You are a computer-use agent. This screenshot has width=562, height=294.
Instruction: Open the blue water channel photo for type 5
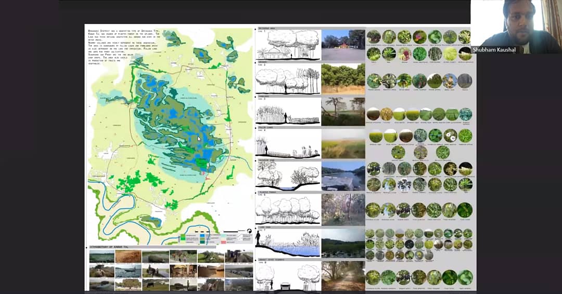tap(343, 176)
